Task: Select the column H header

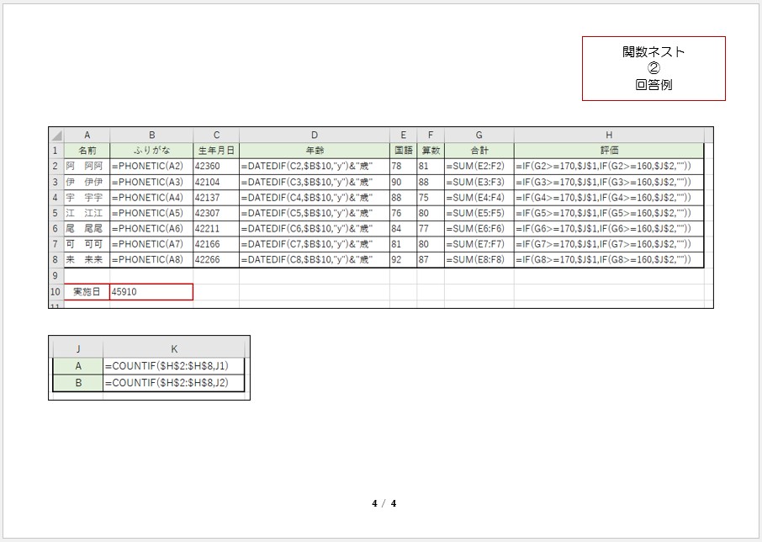Action: pos(609,135)
